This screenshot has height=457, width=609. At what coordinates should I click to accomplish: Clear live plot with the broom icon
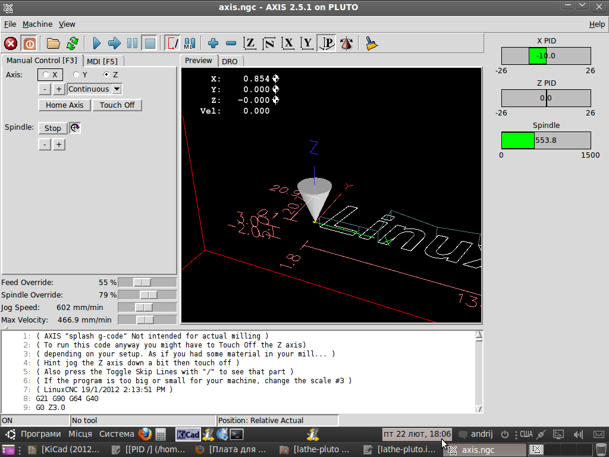click(372, 43)
